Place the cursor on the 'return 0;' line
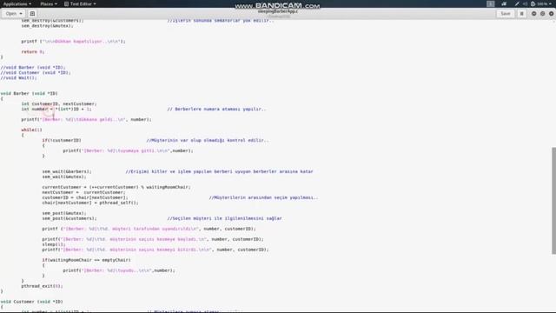This screenshot has height=313, width=556. tap(33, 52)
